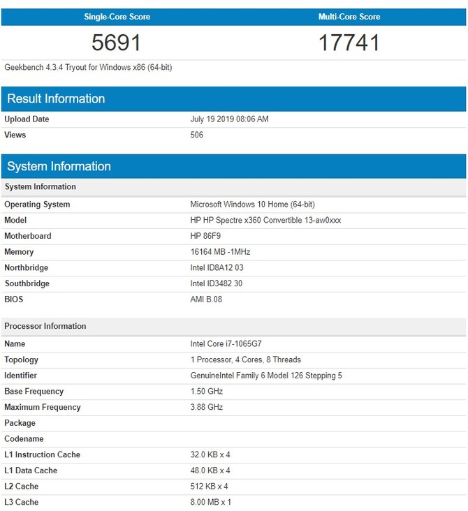The image size is (468, 511).
Task: Click the Upload Date label
Action: 27,119
